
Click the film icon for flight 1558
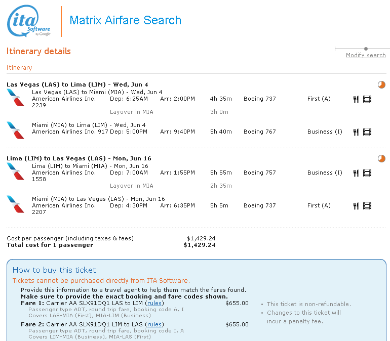click(367, 173)
